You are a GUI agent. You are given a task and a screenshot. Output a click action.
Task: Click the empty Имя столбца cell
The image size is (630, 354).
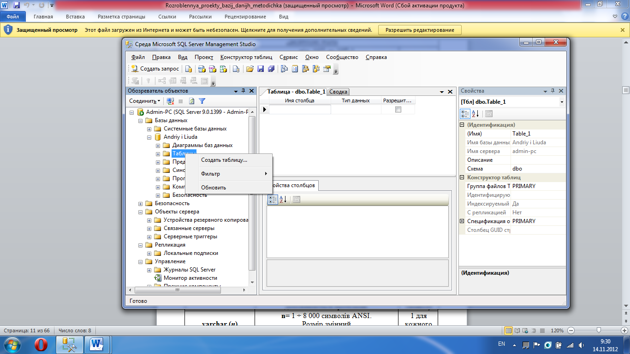(300, 110)
